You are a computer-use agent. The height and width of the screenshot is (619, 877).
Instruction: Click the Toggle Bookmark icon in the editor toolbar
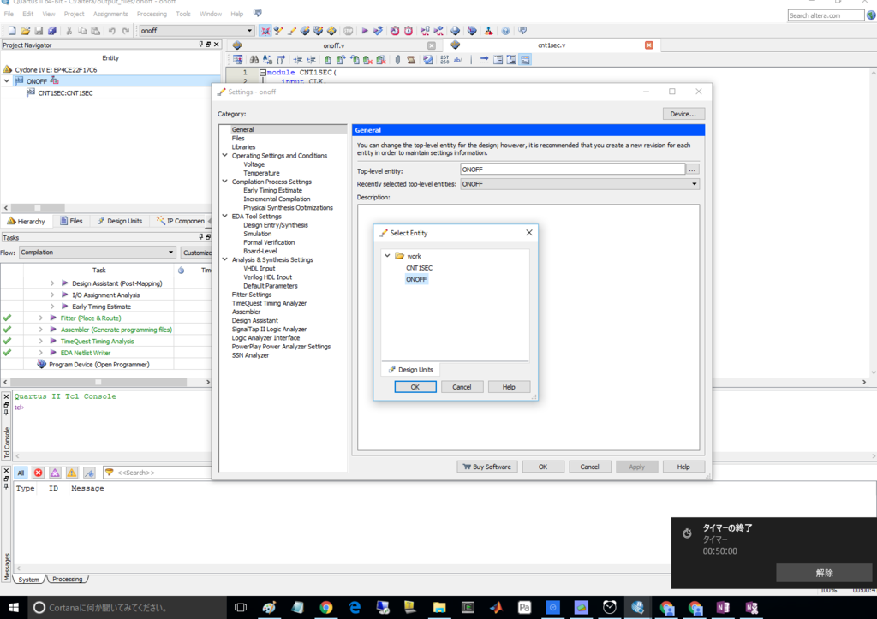coord(328,60)
